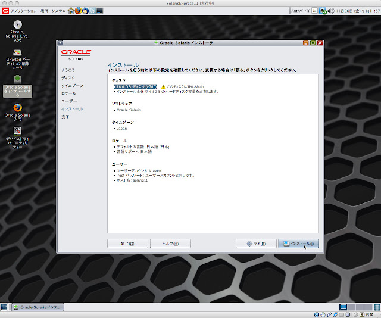The width and height of the screenshot is (381, 318).
Task: Click the VirtualBox optical disc status icon
Action: (323, 314)
